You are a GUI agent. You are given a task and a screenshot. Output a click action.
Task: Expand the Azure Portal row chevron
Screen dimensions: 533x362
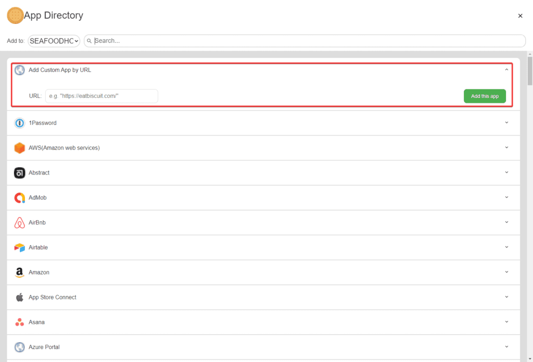pos(506,347)
